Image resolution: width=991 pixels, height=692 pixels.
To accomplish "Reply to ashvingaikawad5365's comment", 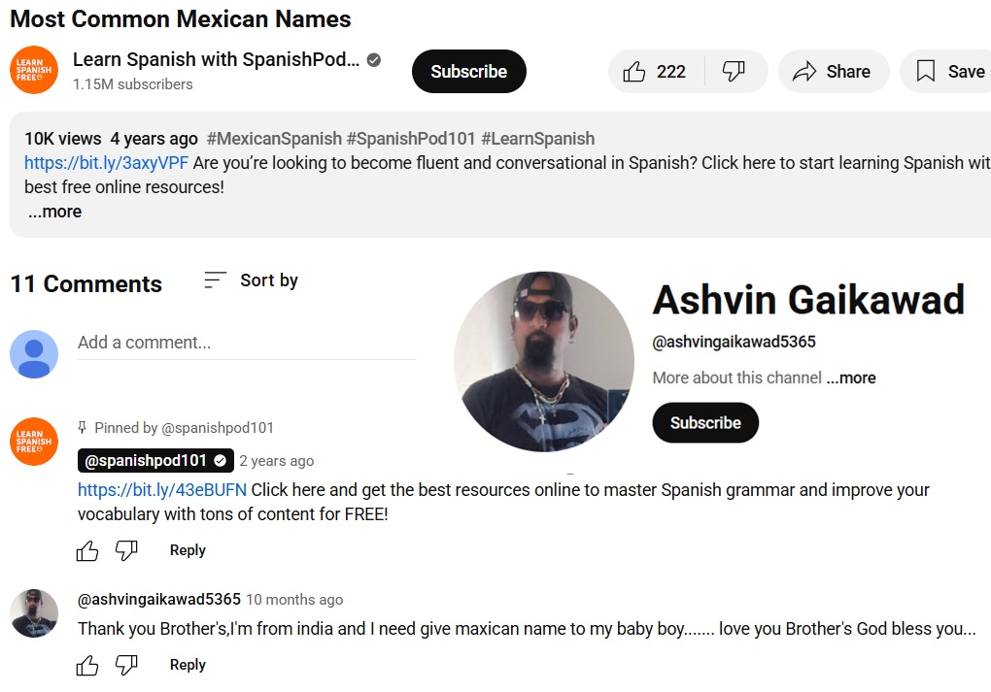I will tap(188, 665).
